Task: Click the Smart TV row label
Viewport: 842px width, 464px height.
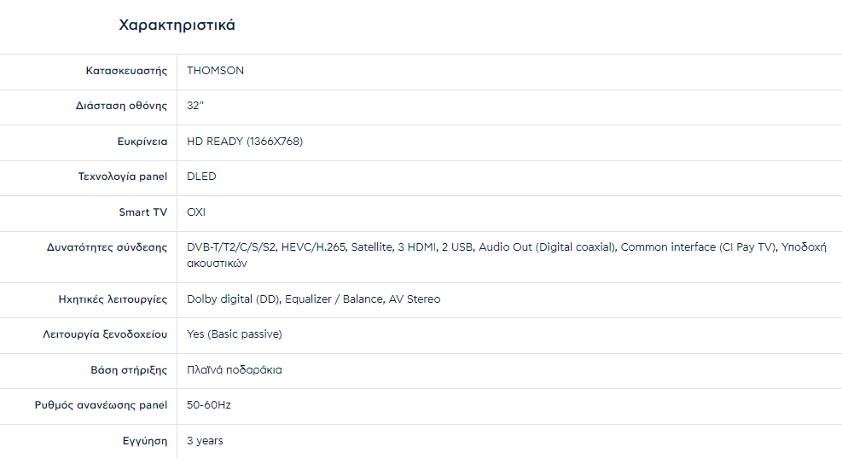Action: point(142,212)
